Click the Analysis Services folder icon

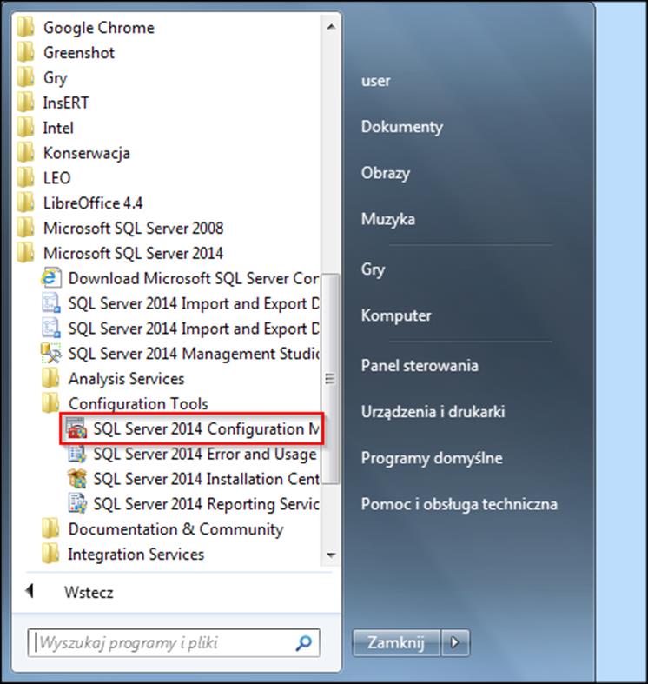pos(51,379)
